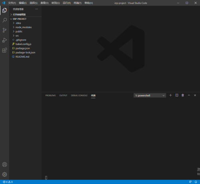Open the package-lock.json file
Image resolution: width=200 pixels, height=184 pixels.
[25, 53]
